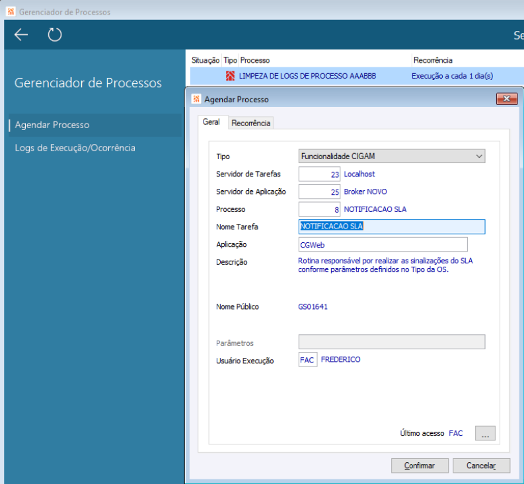
Task: Go back with the left arrow icon
Action: point(21,35)
